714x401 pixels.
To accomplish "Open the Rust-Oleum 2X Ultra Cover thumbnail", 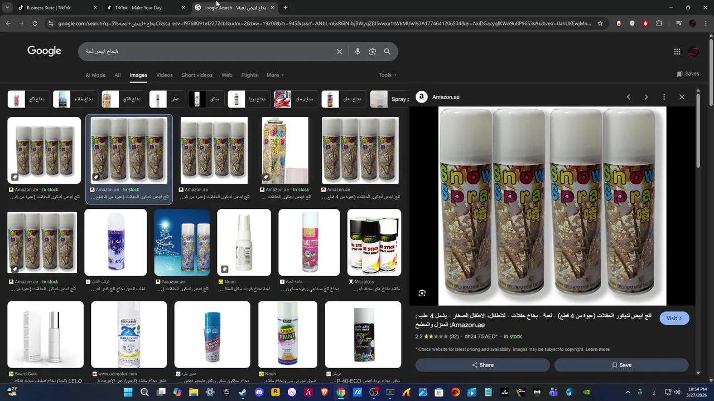I will [129, 335].
